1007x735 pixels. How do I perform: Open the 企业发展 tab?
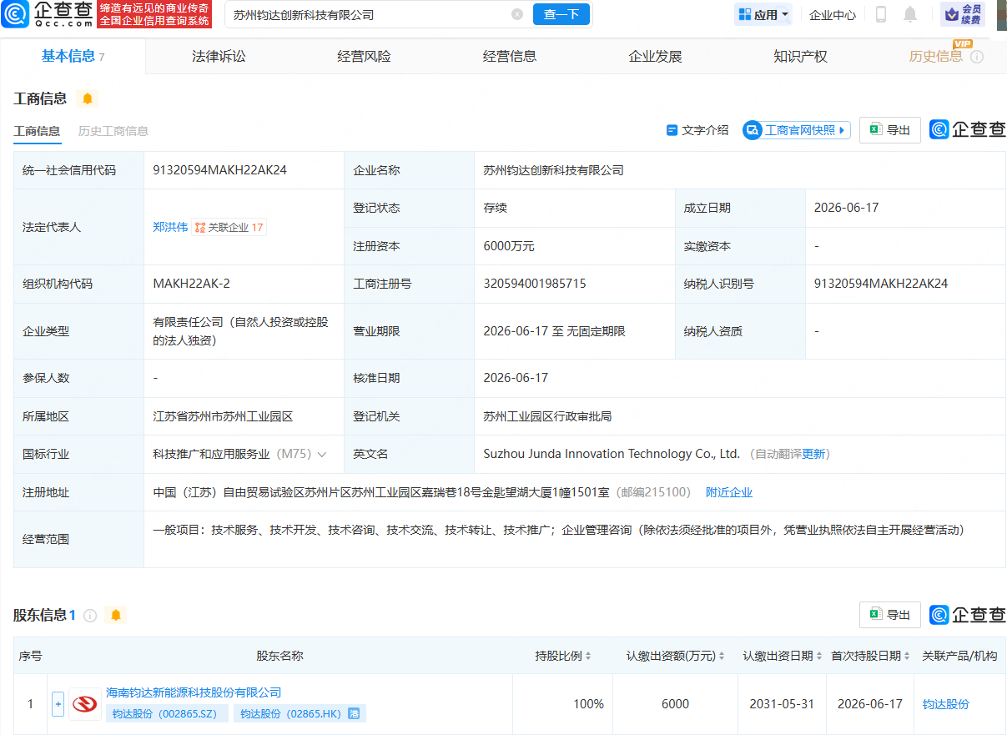click(655, 57)
